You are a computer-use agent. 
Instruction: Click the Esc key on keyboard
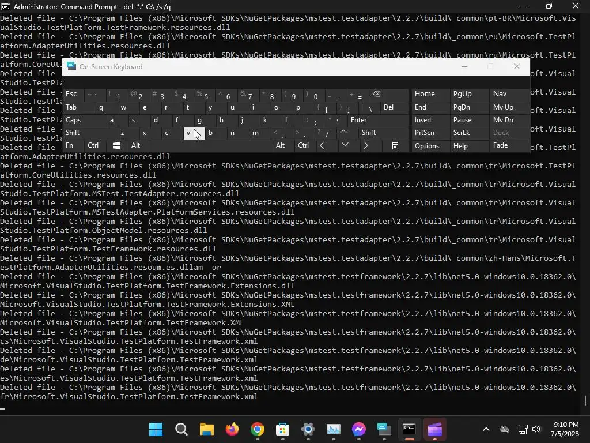pos(73,94)
